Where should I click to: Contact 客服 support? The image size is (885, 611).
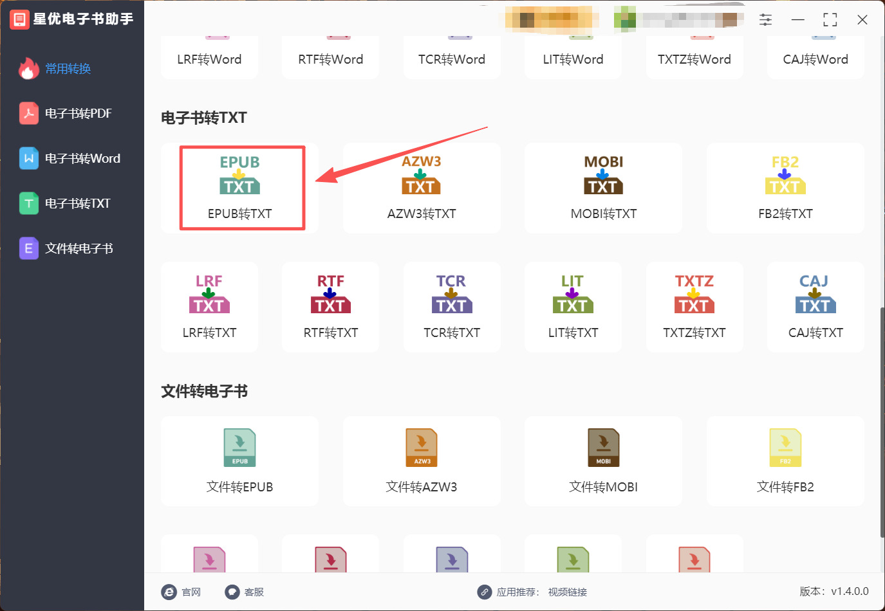click(x=244, y=592)
